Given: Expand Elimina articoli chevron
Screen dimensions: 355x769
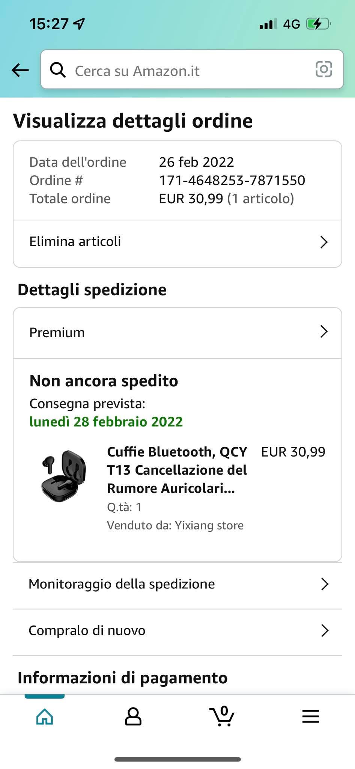Looking at the screenshot, I should [x=324, y=242].
